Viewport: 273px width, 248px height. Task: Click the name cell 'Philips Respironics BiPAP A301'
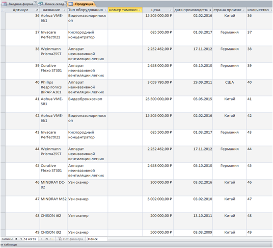(53, 87)
